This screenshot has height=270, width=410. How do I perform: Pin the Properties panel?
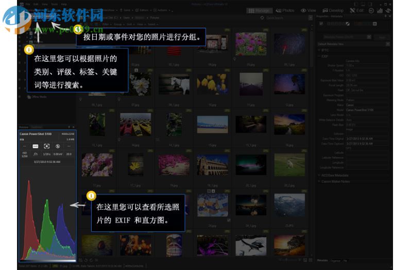click(385, 16)
